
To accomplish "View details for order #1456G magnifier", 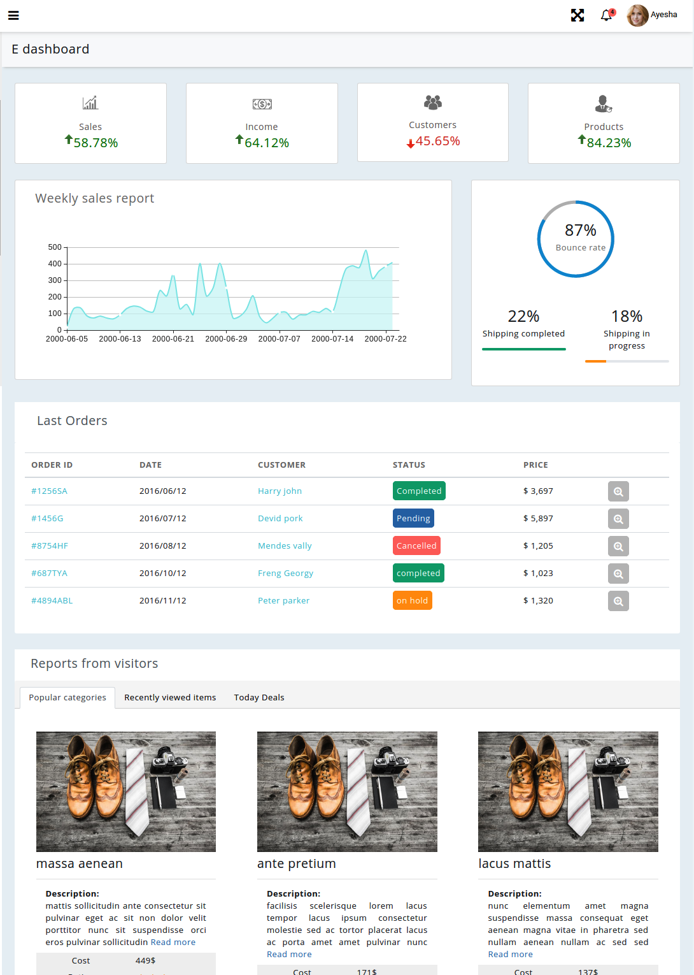I will 618,519.
